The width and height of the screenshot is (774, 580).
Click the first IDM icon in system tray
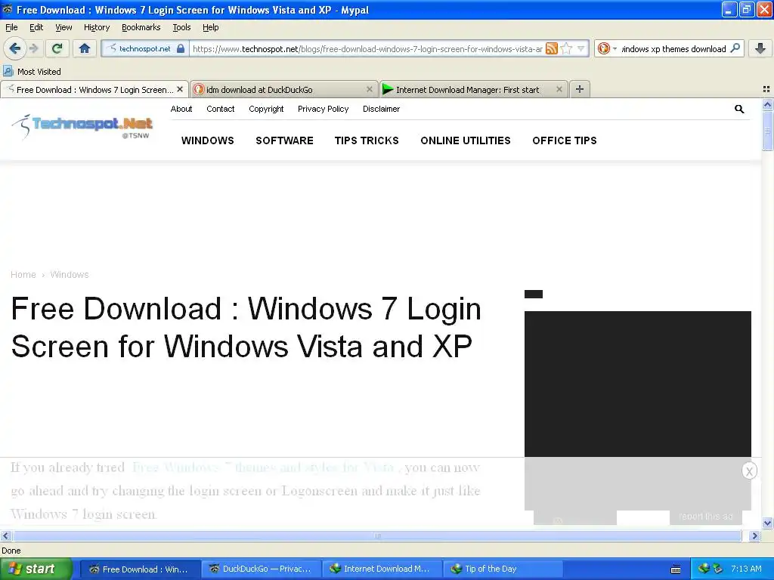coord(704,569)
